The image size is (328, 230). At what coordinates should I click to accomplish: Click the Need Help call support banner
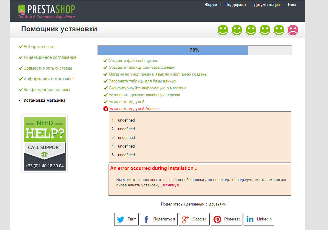click(x=45, y=144)
